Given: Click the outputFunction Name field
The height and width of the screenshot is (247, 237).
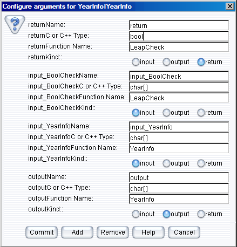Looking at the screenshot, I should [179, 199].
